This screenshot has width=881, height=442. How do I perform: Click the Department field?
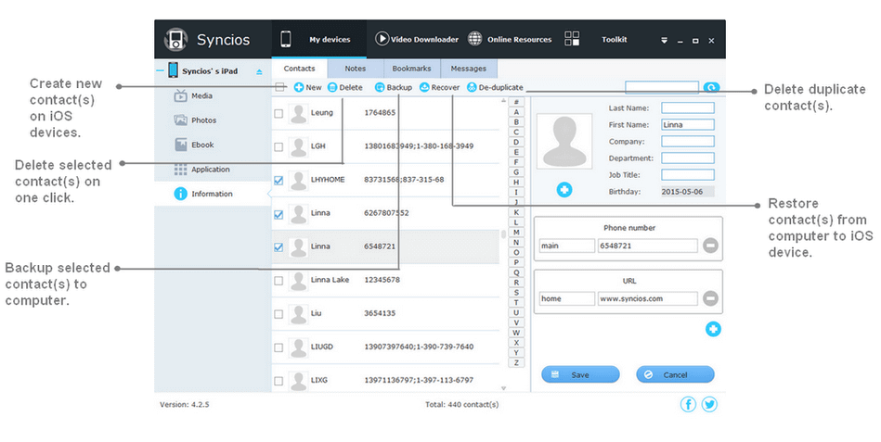(688, 158)
